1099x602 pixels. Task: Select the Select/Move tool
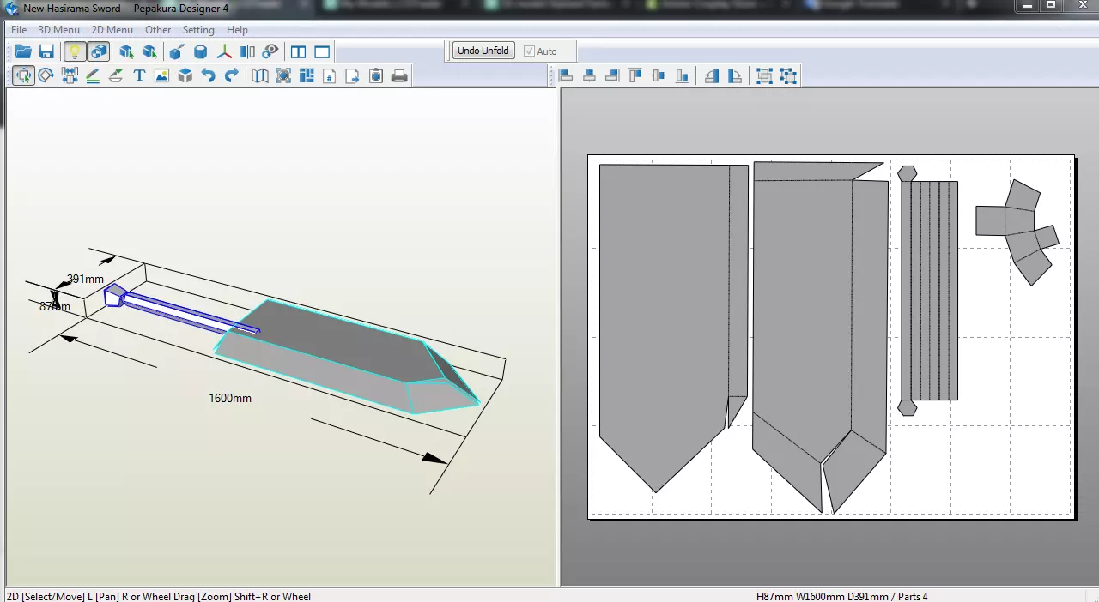[x=23, y=75]
